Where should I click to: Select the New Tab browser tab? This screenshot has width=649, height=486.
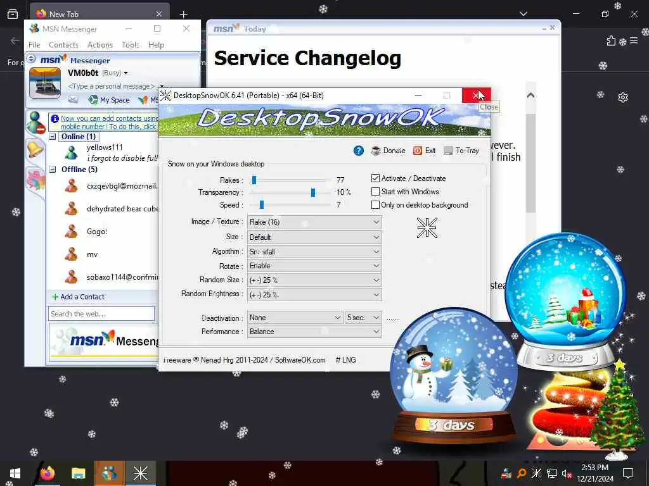(100, 14)
